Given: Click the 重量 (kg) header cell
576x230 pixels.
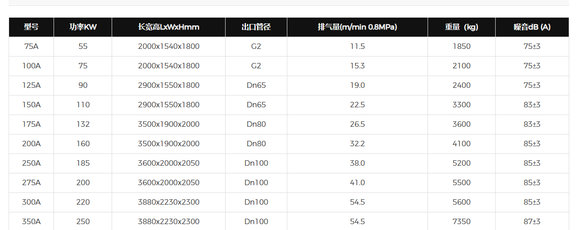Looking at the screenshot, I should point(461,27).
